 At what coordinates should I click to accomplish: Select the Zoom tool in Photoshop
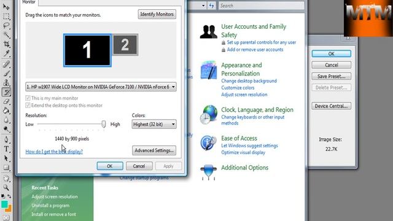[6, 187]
